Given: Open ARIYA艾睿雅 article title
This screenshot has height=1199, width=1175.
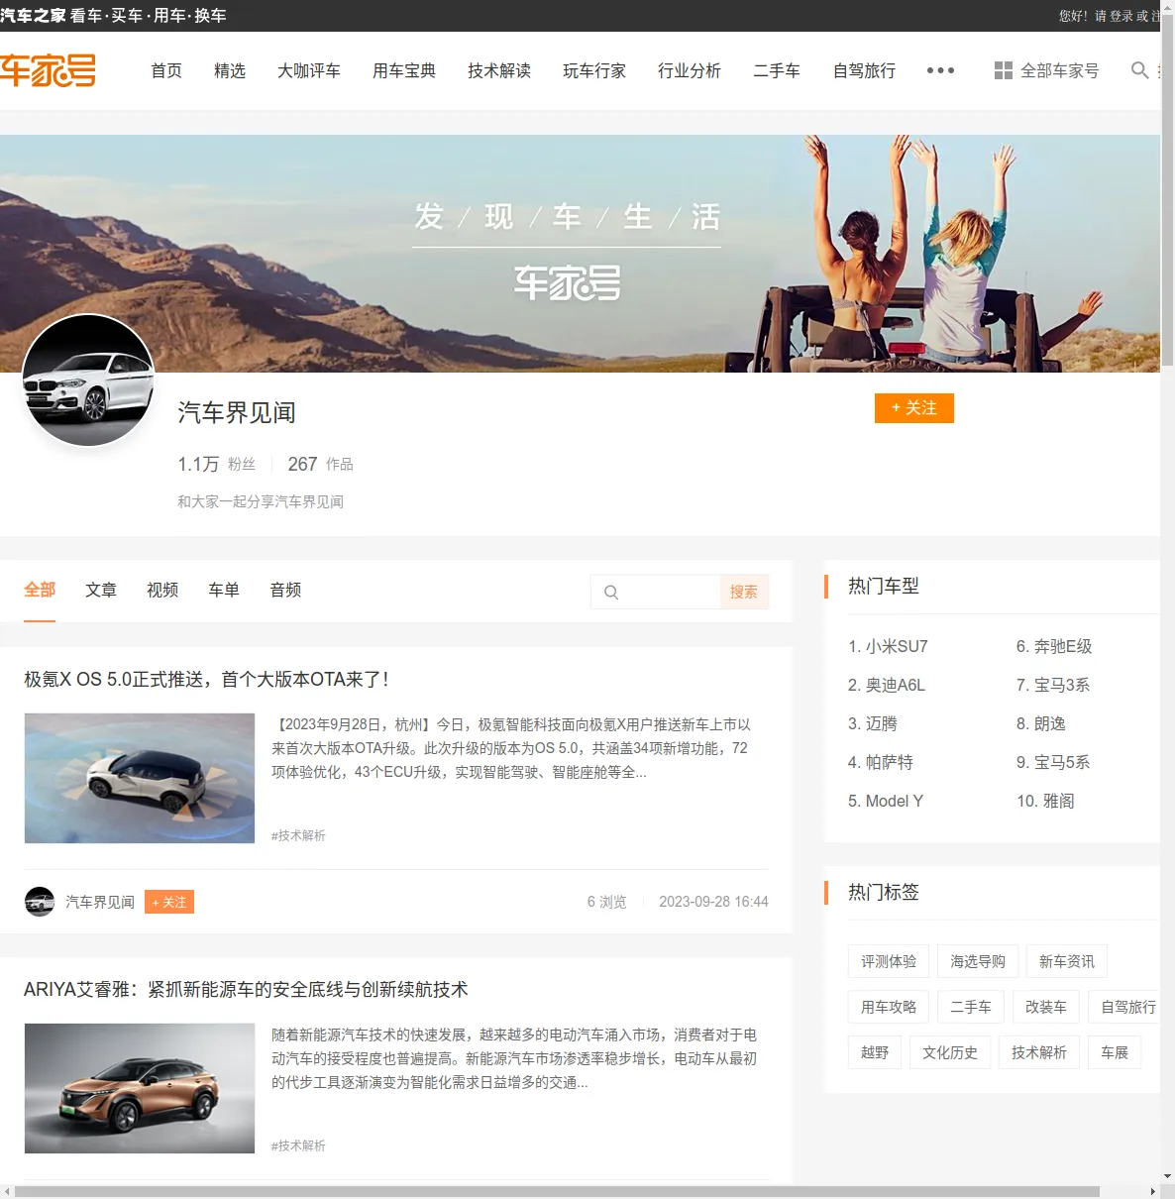Looking at the screenshot, I should pos(246,990).
